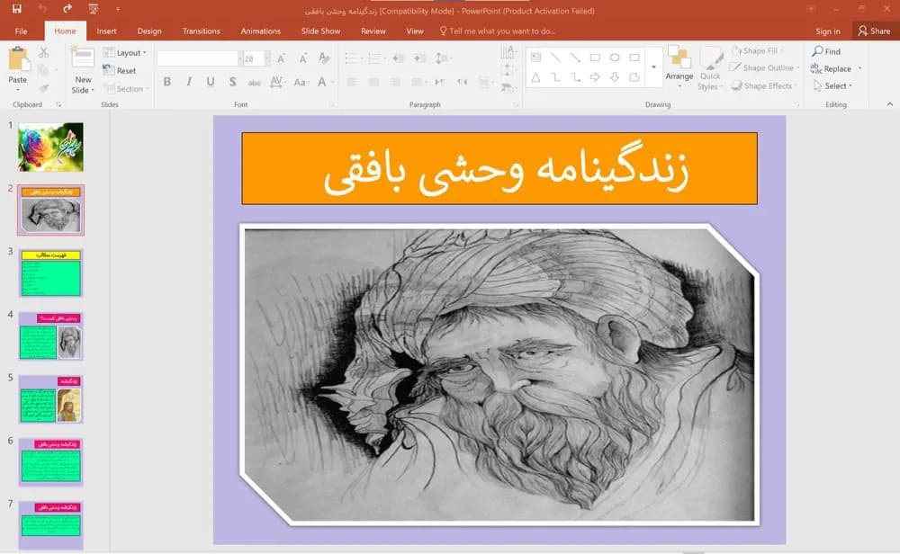Click Decrease Font Size icon
Screen dimensions: 900x554
tap(303, 58)
